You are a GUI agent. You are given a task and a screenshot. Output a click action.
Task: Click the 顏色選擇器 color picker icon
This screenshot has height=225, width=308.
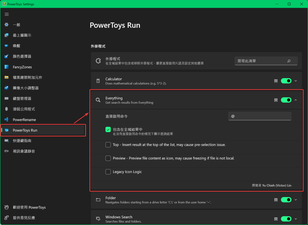point(7,56)
